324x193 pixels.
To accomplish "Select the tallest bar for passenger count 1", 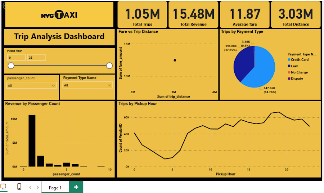I will click(32, 140).
